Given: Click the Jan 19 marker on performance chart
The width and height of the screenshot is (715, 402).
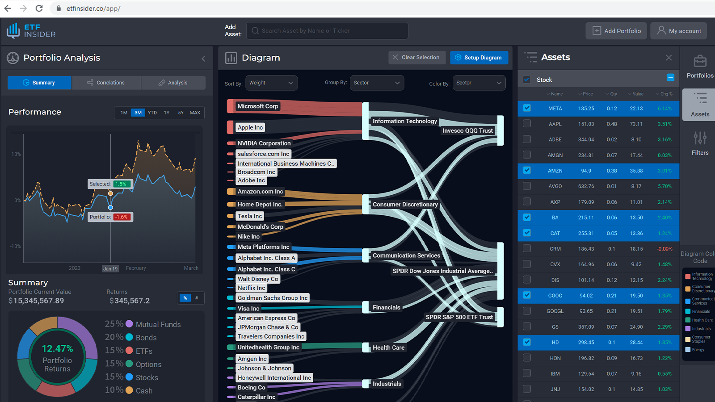Looking at the screenshot, I should (x=110, y=268).
